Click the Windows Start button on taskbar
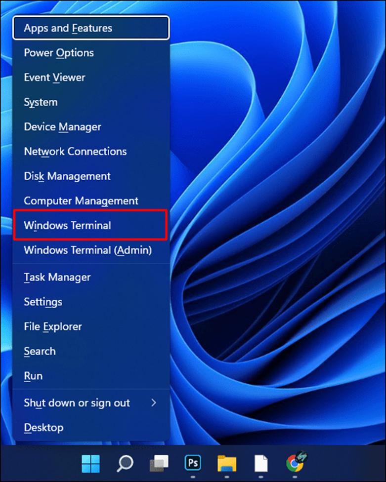386x482 pixels. (x=91, y=464)
